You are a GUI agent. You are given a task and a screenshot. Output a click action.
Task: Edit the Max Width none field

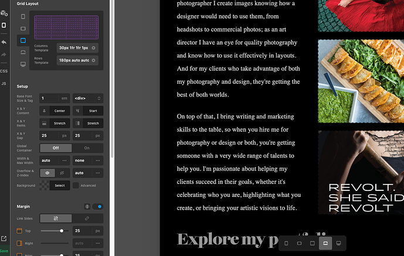82,161
